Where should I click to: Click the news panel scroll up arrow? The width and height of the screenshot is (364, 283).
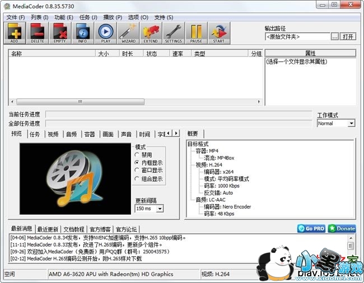[x=351, y=238]
